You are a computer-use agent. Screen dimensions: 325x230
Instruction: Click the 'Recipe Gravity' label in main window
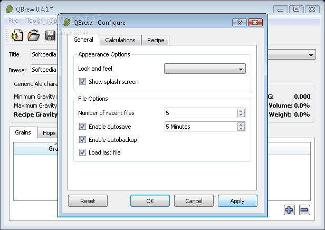36,114
